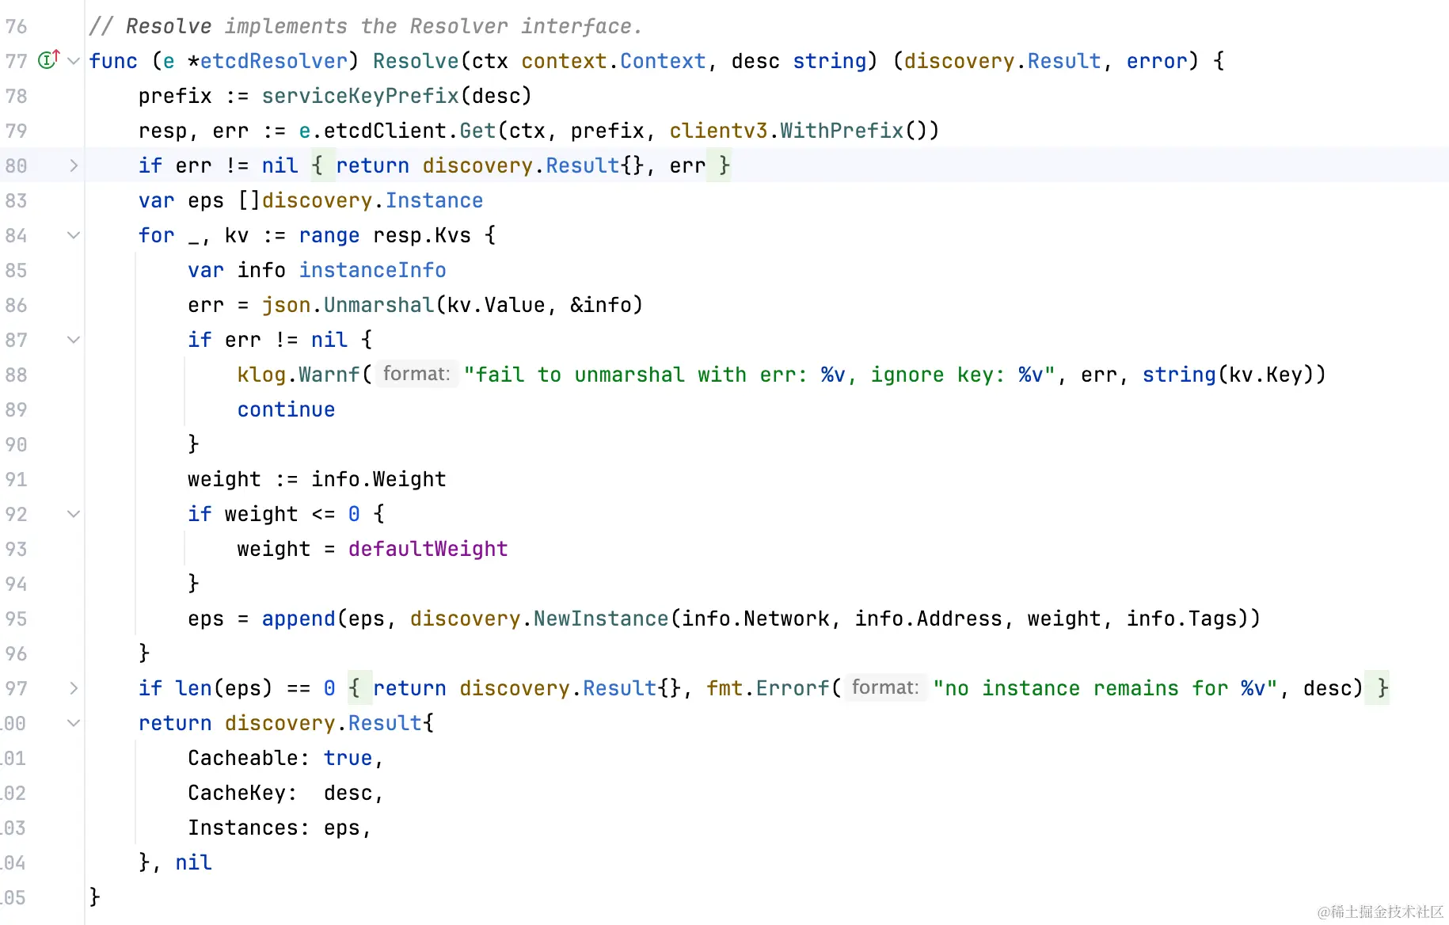Viewport: 1449px width, 925px height.
Task: Click the nil return value on line 104
Action: pos(193,862)
